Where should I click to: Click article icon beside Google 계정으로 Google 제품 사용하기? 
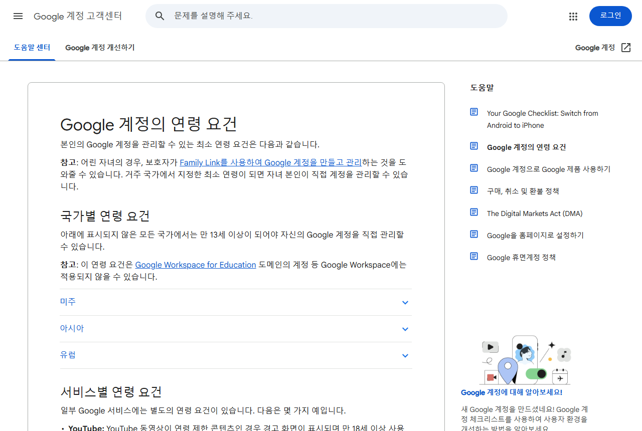pyautogui.click(x=474, y=168)
